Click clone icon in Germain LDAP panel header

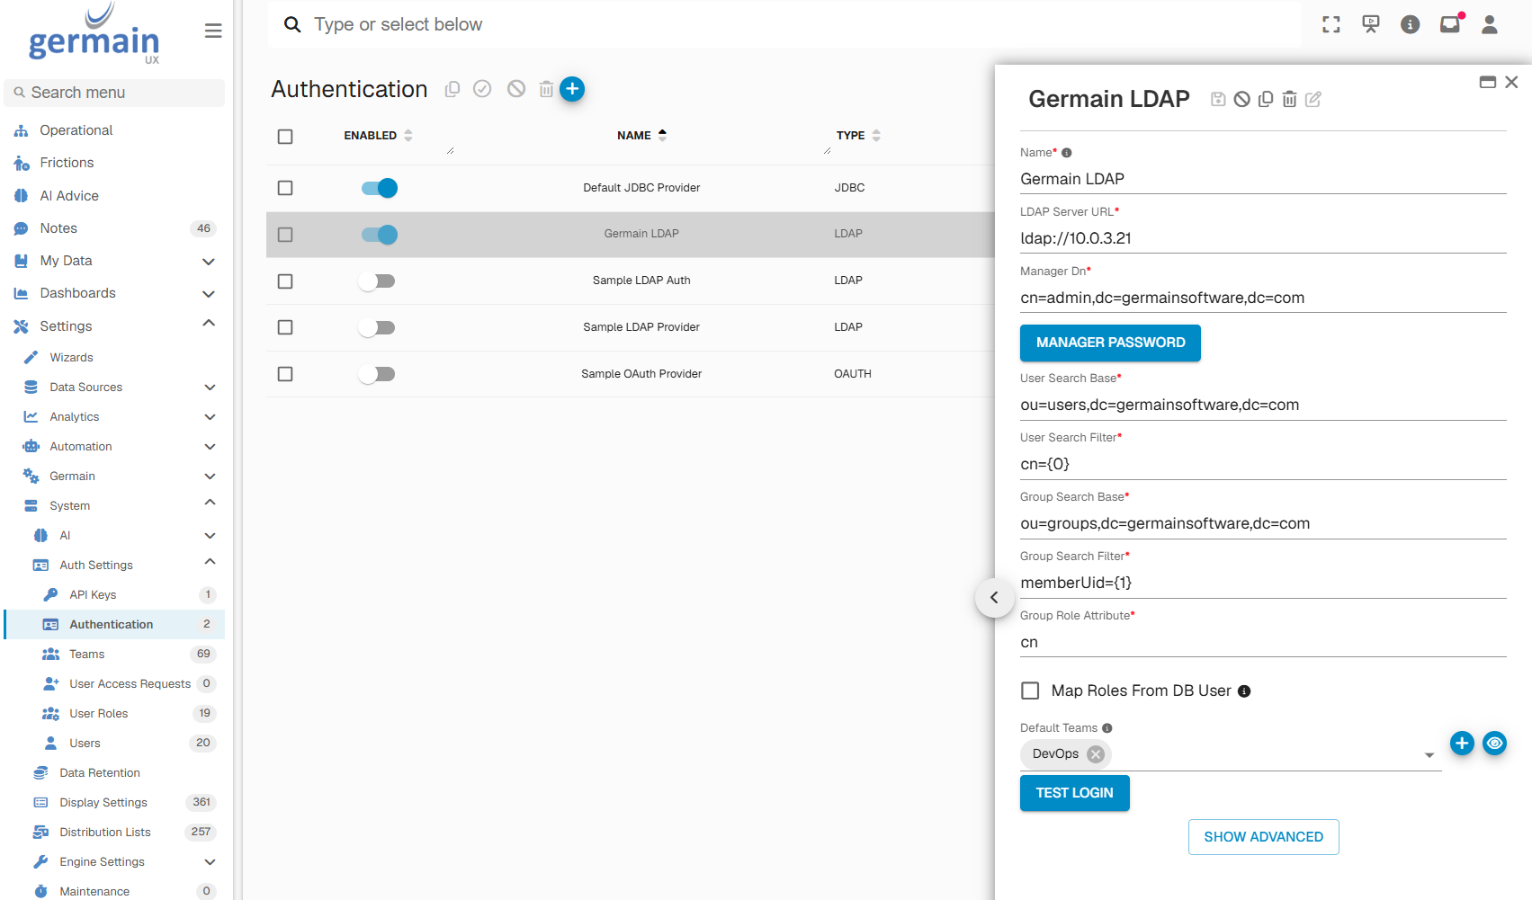point(1266,99)
